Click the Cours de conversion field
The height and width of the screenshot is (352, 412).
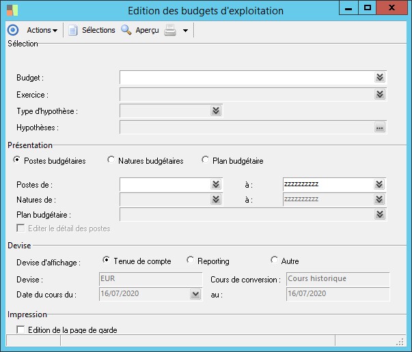[338, 279]
